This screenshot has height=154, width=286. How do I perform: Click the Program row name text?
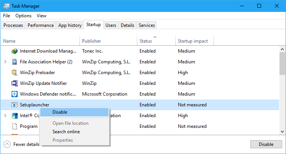(29, 126)
